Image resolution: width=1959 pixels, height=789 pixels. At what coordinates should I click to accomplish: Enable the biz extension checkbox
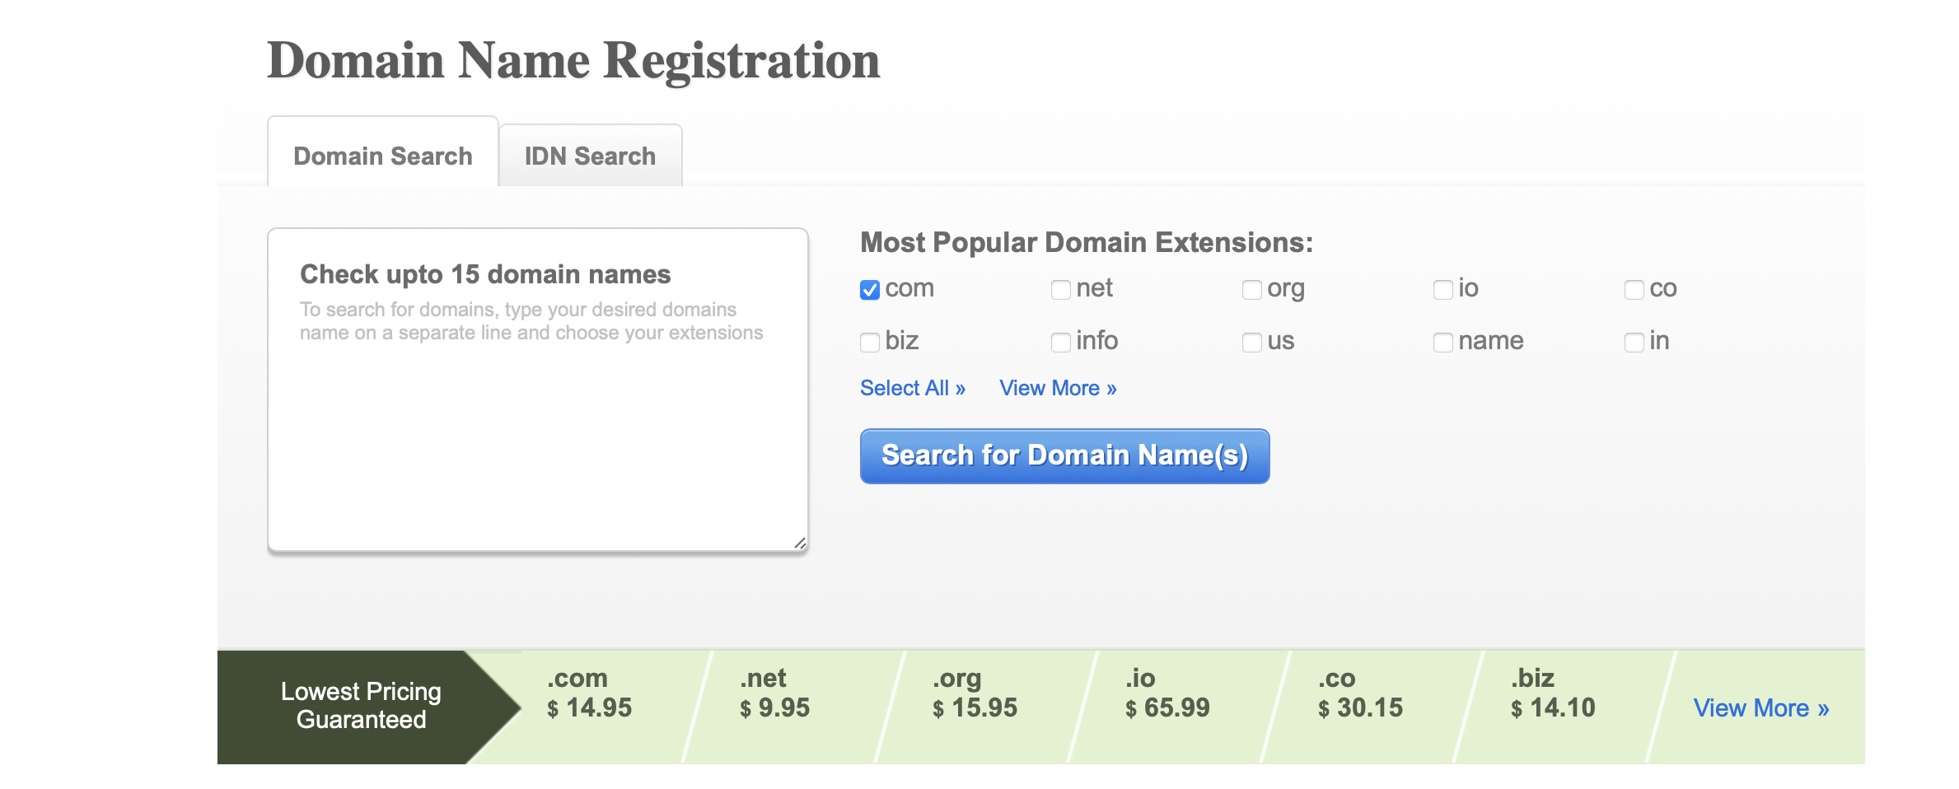pyautogui.click(x=869, y=343)
